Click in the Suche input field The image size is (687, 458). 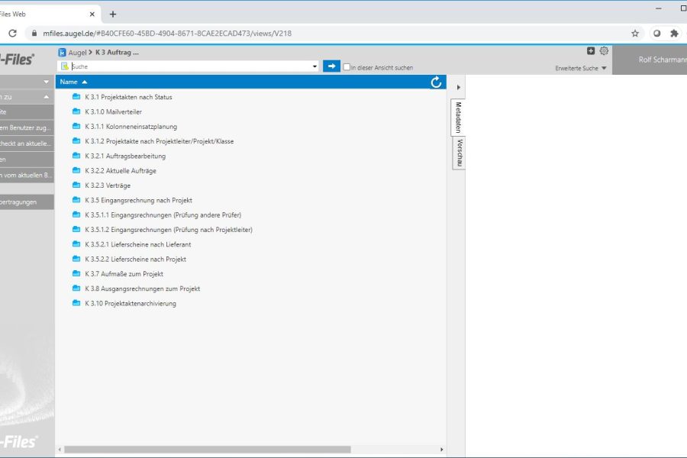tap(191, 67)
